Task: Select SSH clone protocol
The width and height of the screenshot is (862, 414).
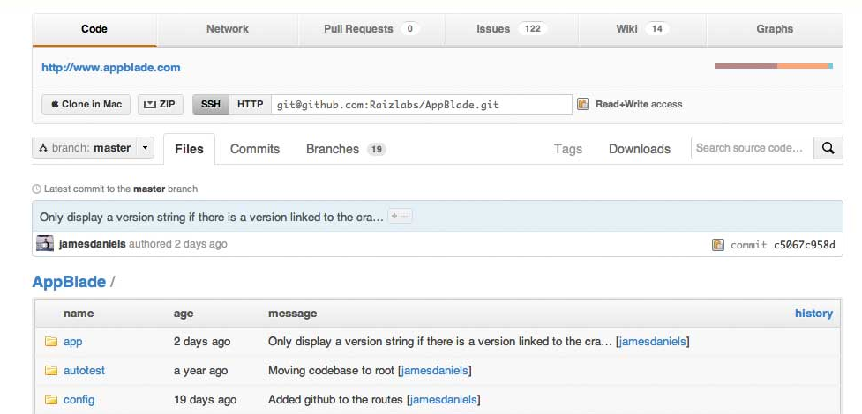Action: point(211,104)
